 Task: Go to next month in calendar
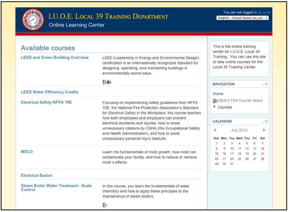click(264, 130)
